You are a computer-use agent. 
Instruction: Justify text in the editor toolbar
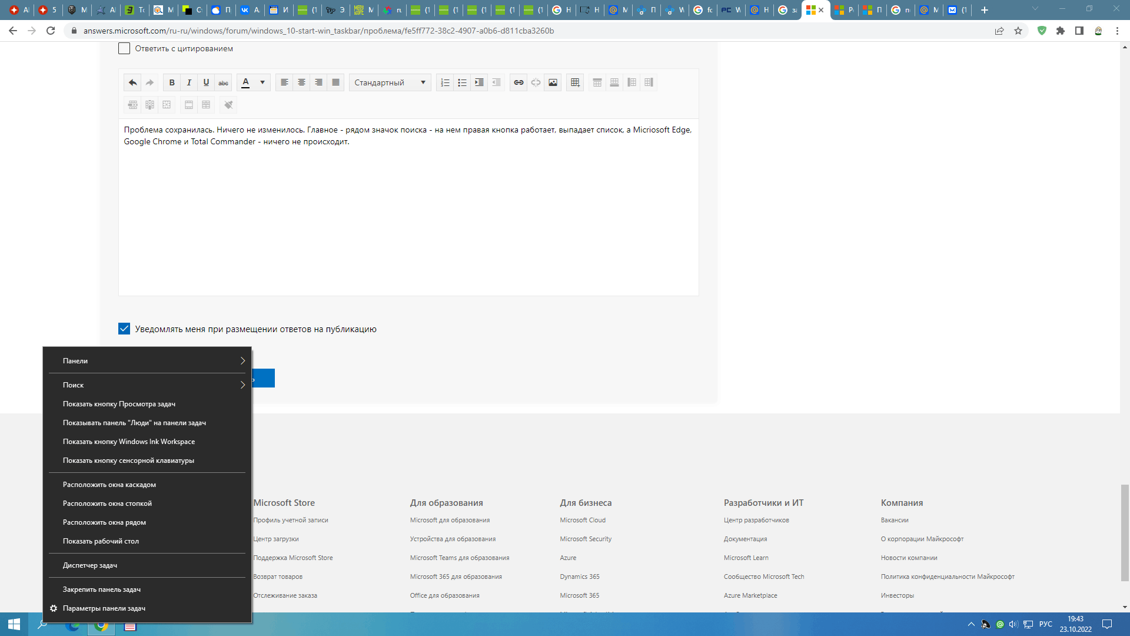point(335,82)
